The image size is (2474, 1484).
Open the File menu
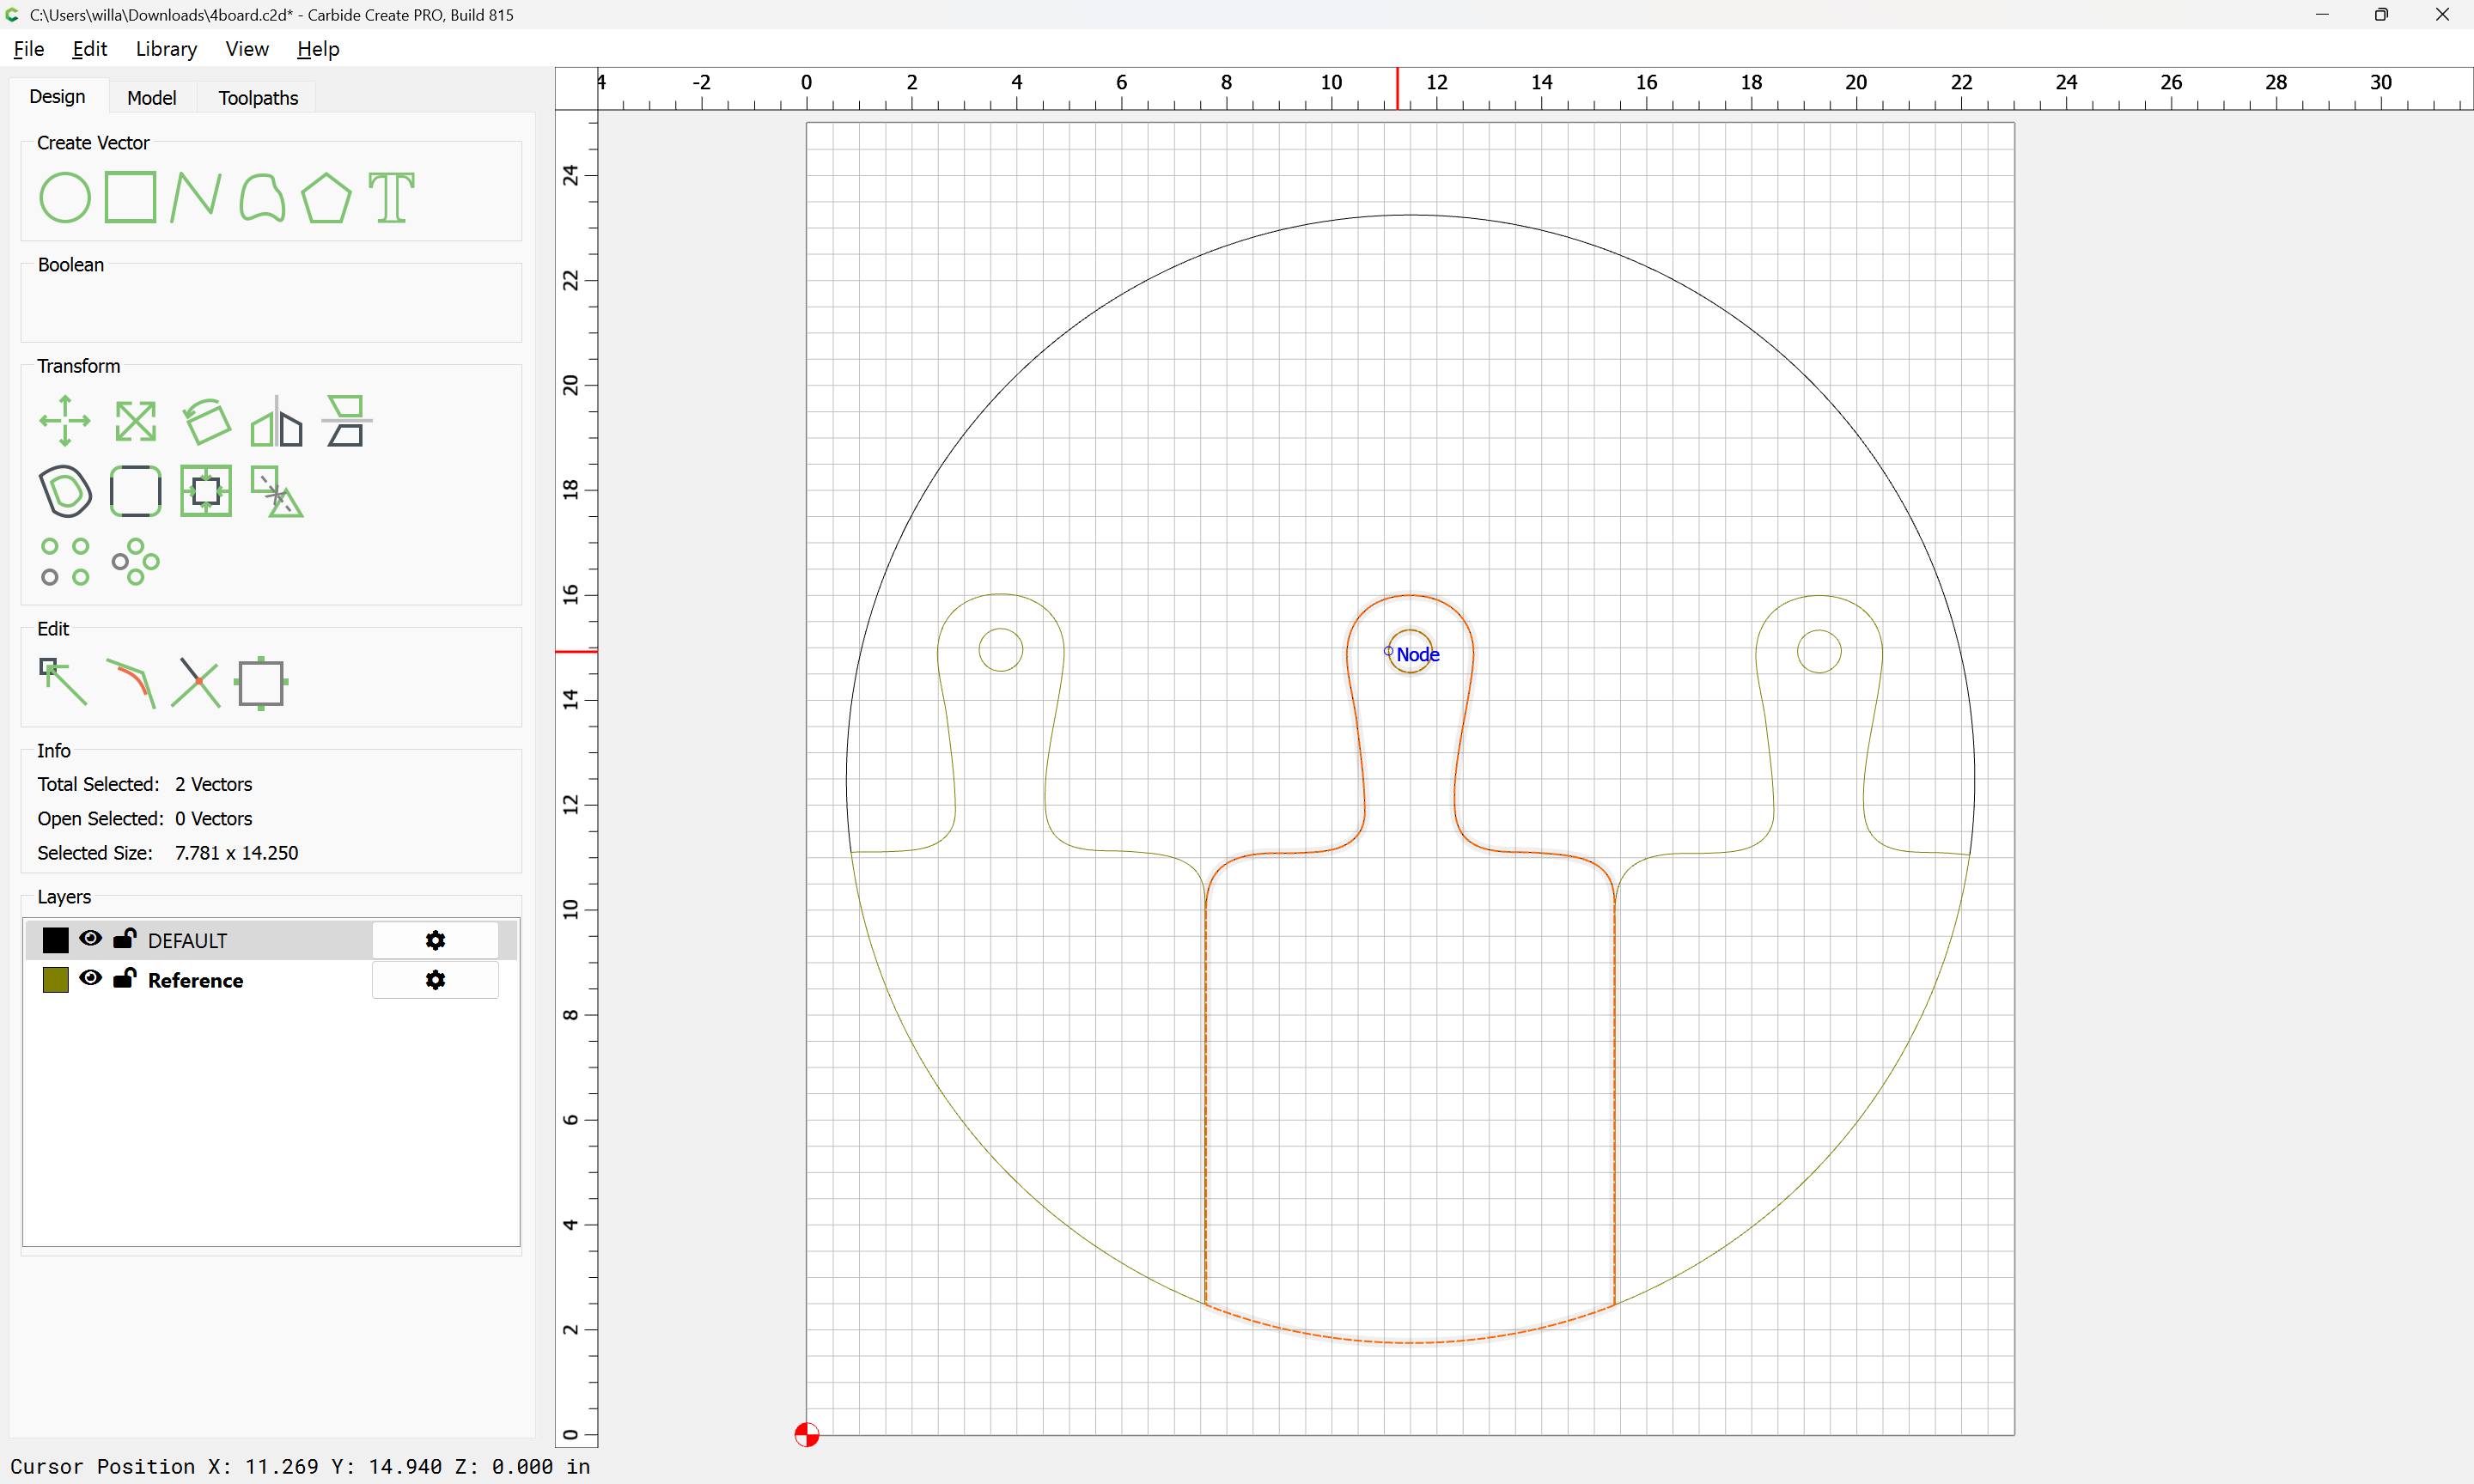coord(29,49)
